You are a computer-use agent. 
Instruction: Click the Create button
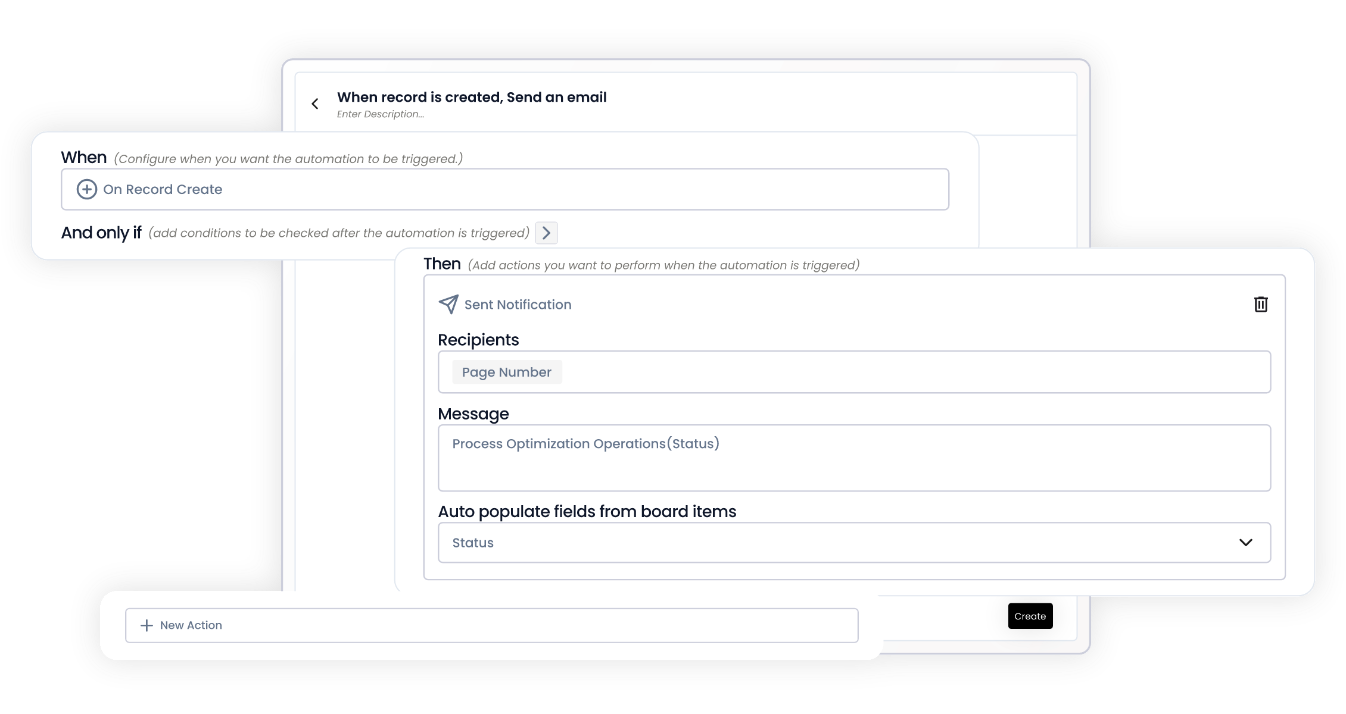[1030, 616]
